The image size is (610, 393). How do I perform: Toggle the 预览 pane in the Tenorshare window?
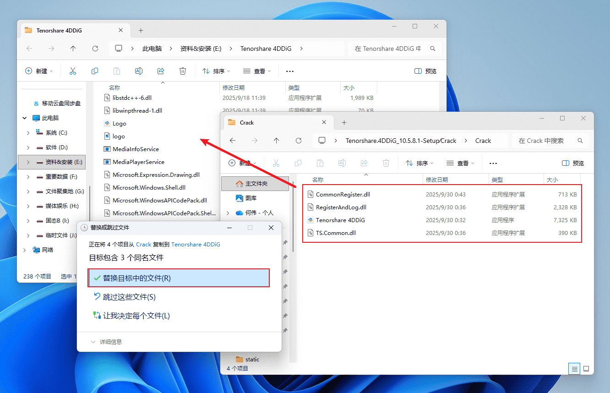425,71
